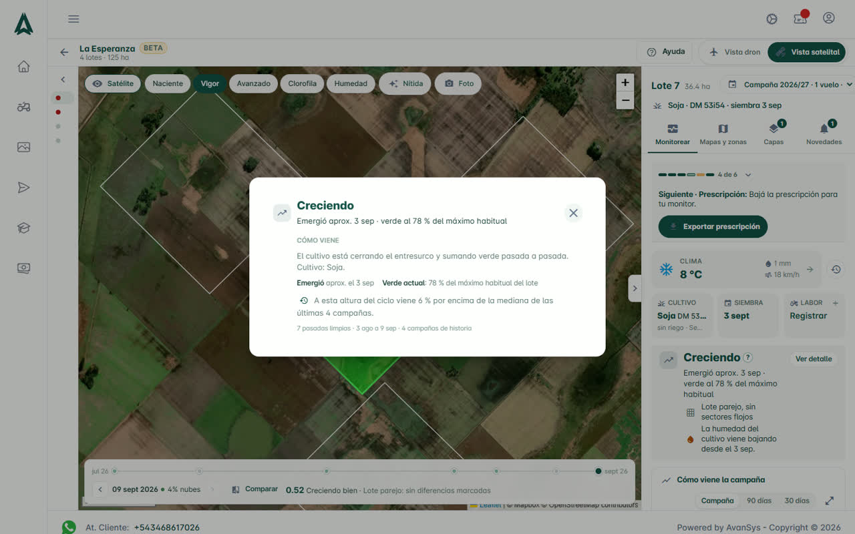Open the user profile icon
Screen dimensions: 855x534
point(828,18)
